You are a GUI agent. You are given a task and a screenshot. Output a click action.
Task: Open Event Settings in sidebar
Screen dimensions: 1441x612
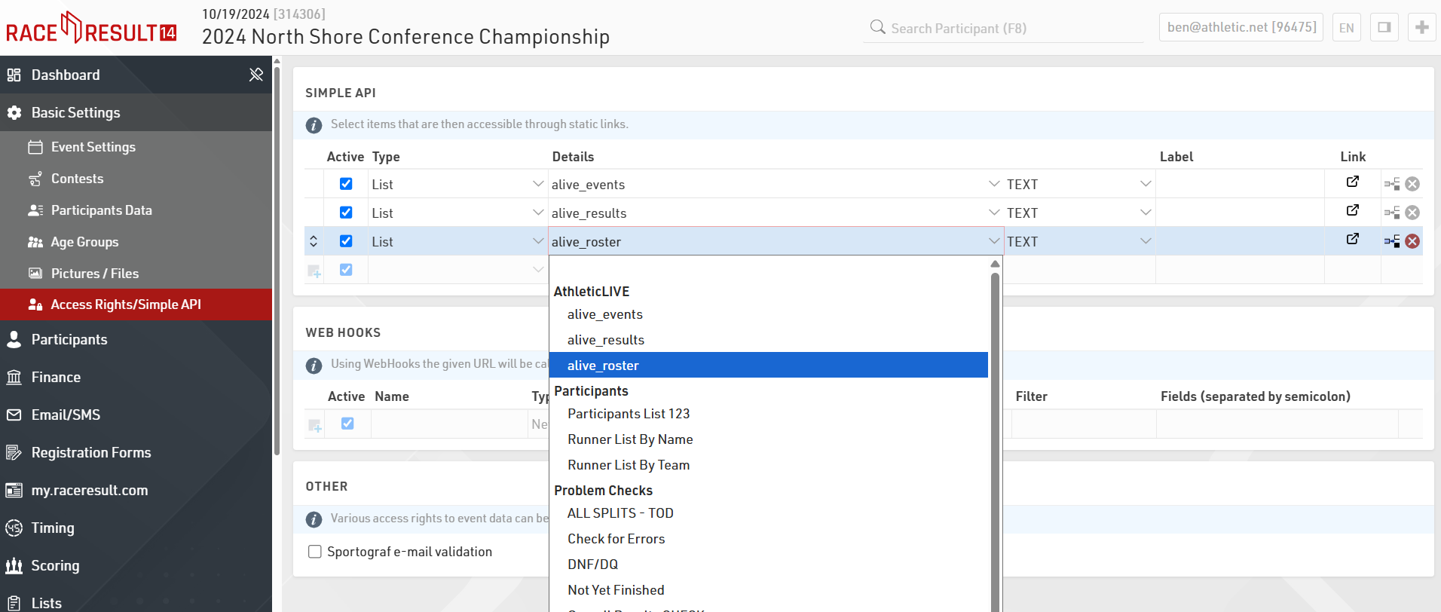(93, 147)
